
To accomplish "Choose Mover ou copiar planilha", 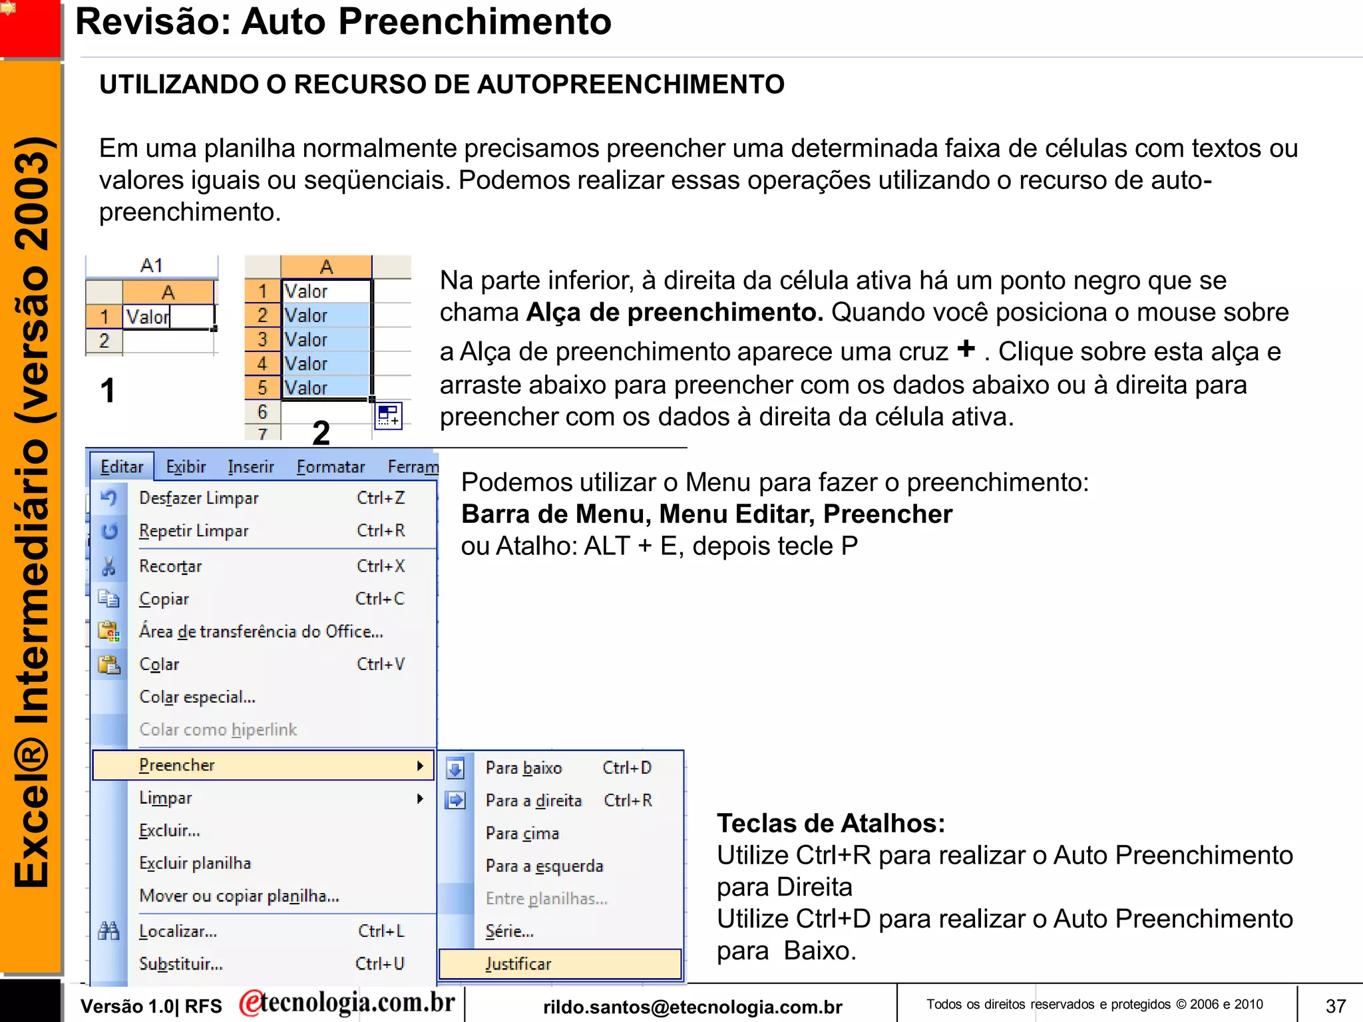I will coord(264,896).
